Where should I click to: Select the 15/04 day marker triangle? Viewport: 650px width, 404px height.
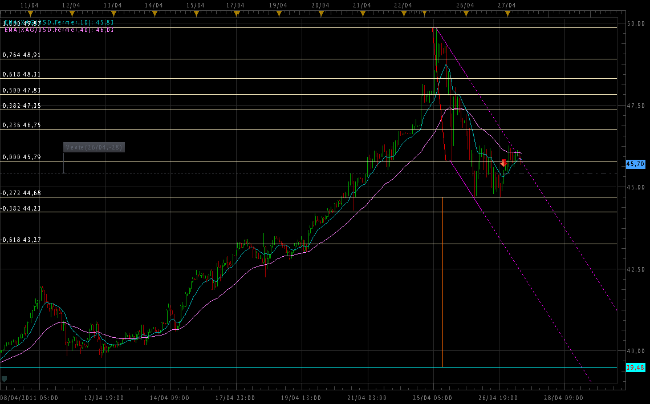tap(196, 14)
